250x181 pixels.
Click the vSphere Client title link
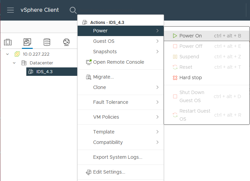(40, 10)
